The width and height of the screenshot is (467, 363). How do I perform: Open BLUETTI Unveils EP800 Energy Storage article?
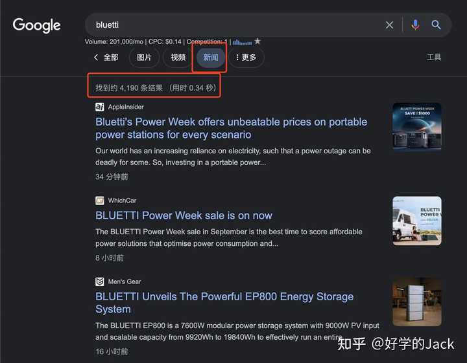[224, 303]
